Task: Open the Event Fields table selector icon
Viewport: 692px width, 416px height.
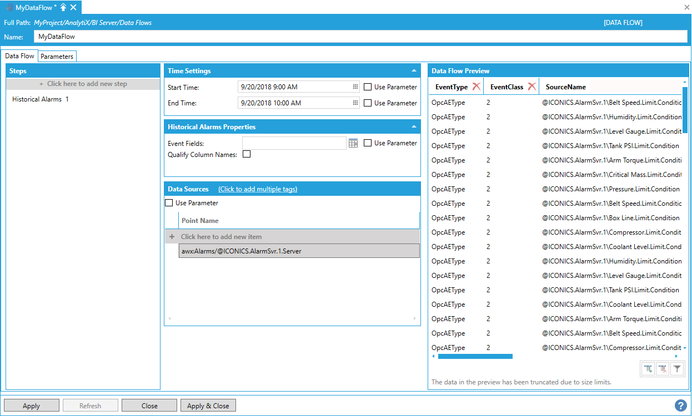Action: click(353, 143)
